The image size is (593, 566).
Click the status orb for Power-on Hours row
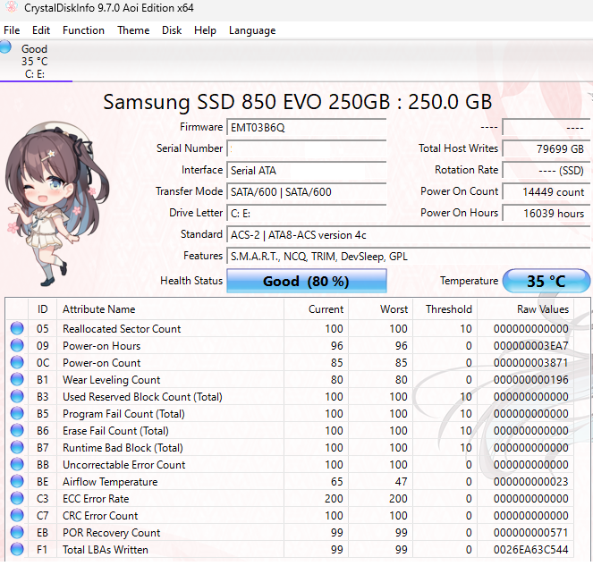[x=16, y=346]
